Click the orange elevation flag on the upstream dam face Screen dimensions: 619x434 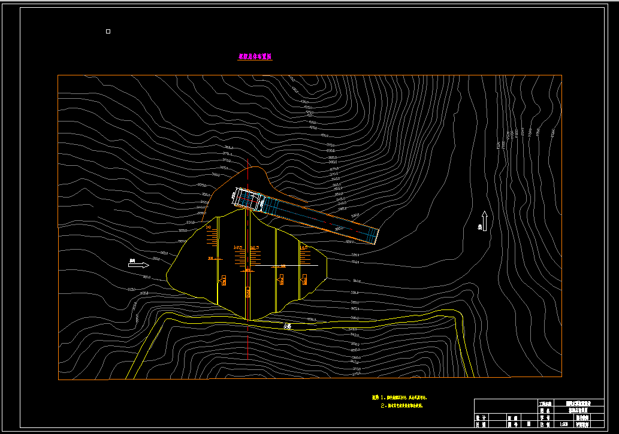point(223,280)
